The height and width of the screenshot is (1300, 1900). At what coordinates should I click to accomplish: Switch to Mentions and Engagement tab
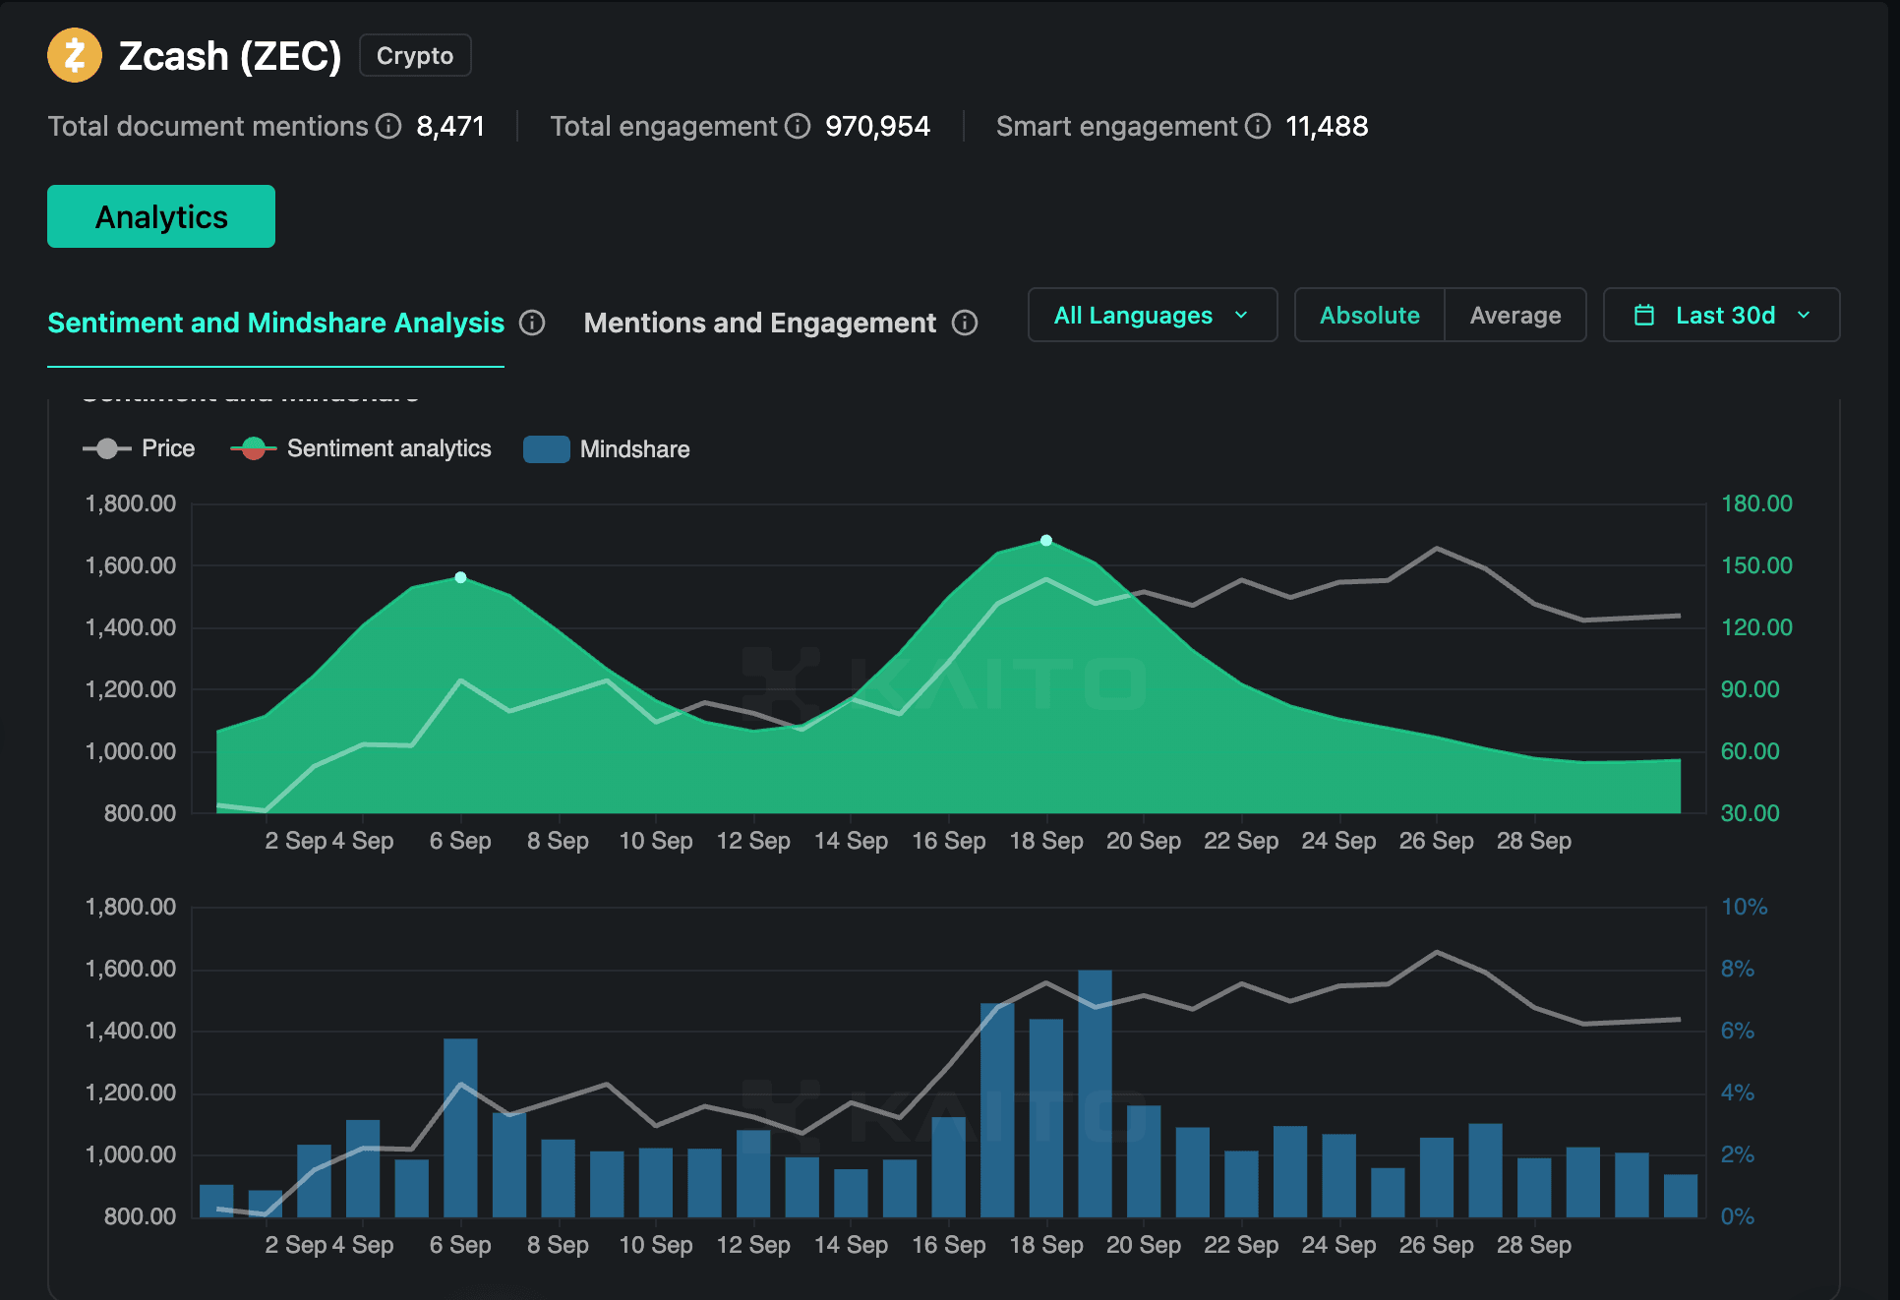pos(760,323)
